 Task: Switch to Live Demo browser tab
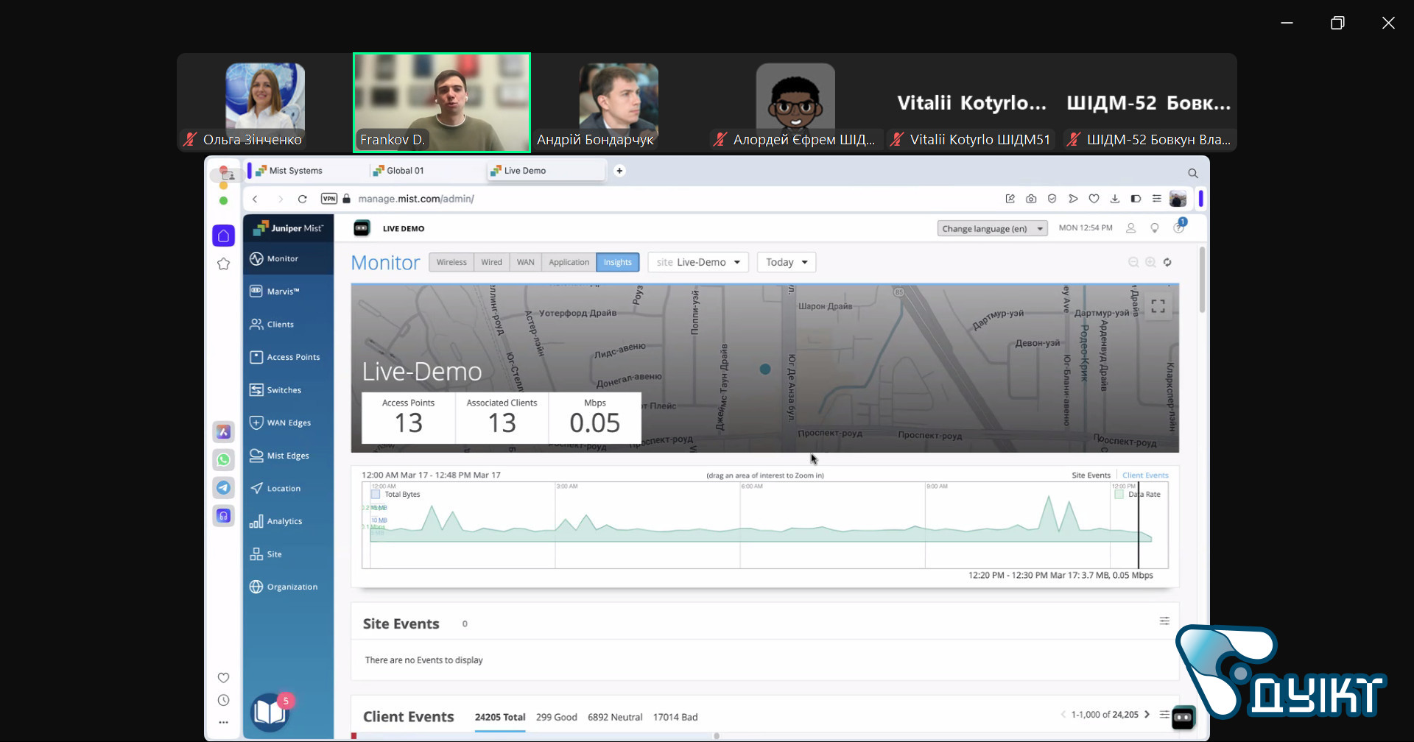[x=546, y=171]
